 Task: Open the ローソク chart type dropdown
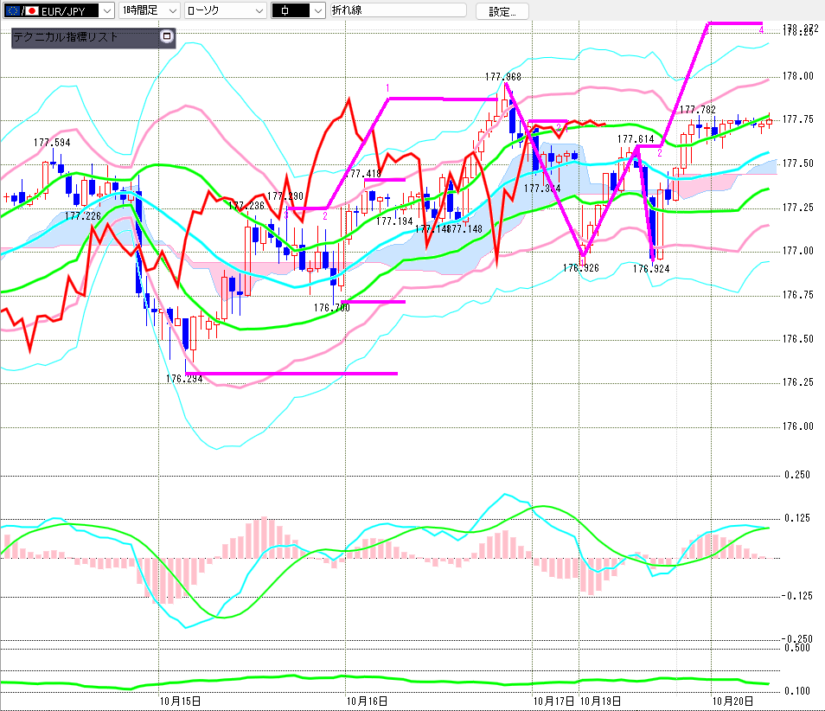pyautogui.click(x=225, y=10)
